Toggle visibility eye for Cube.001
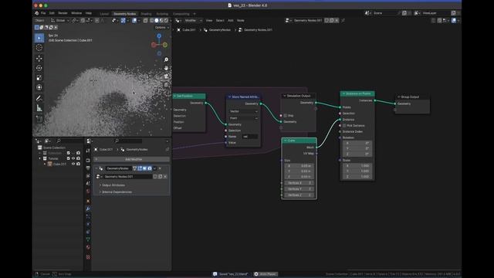This screenshot has width=494, height=278. coord(73,164)
